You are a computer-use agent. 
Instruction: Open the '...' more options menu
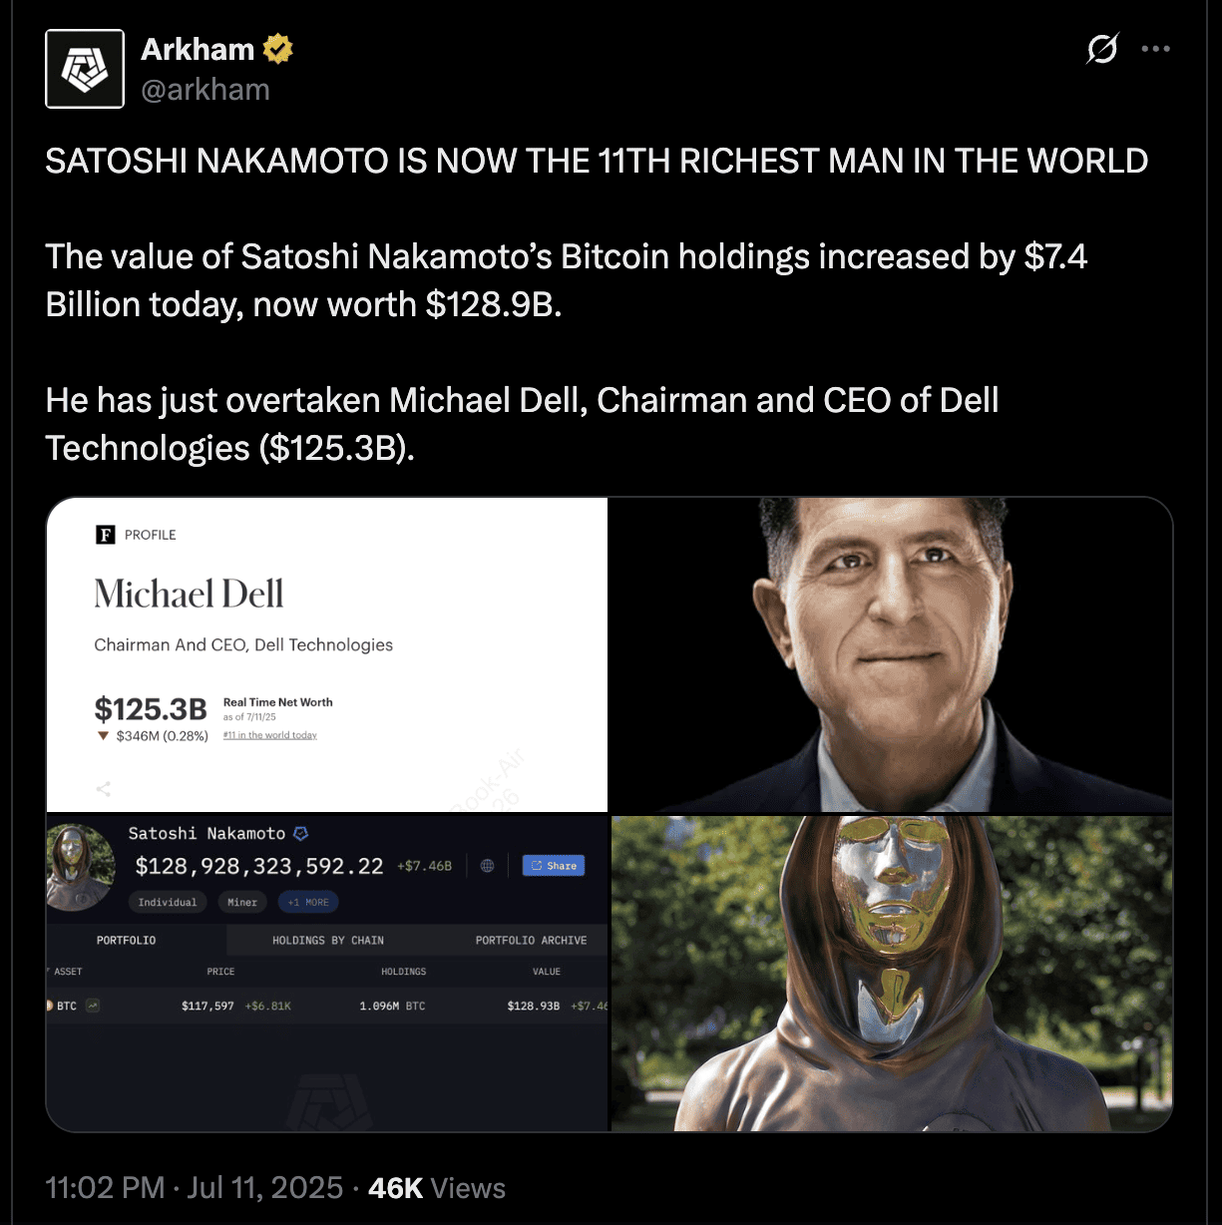(x=1156, y=48)
